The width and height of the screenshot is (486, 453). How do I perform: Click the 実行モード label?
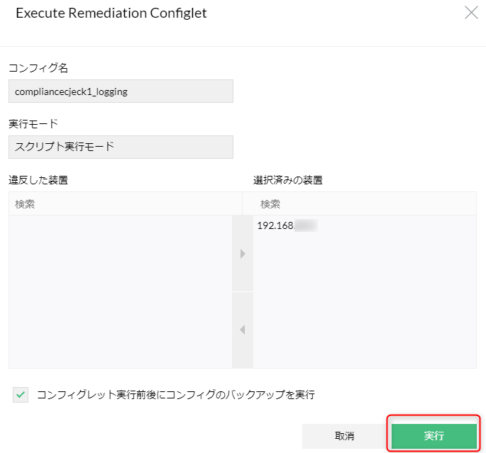(x=33, y=124)
